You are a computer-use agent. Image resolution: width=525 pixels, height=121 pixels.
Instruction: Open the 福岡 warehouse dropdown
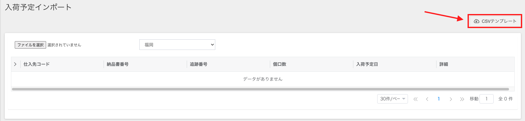(x=177, y=45)
